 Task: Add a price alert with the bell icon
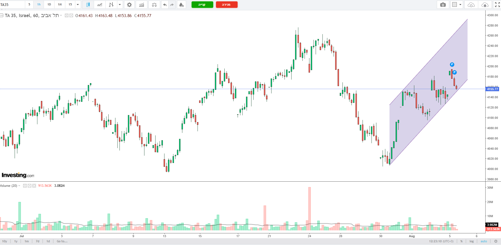click(x=181, y=5)
